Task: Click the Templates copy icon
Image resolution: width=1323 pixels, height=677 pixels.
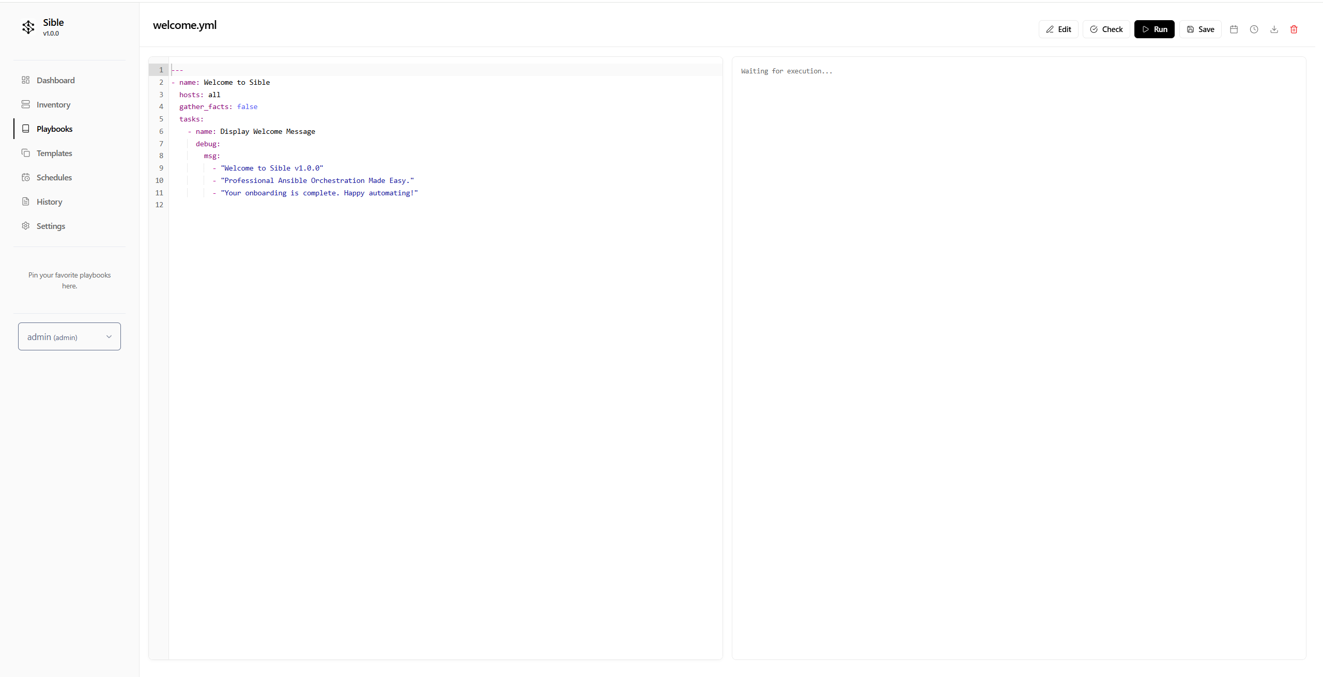Action: click(25, 153)
